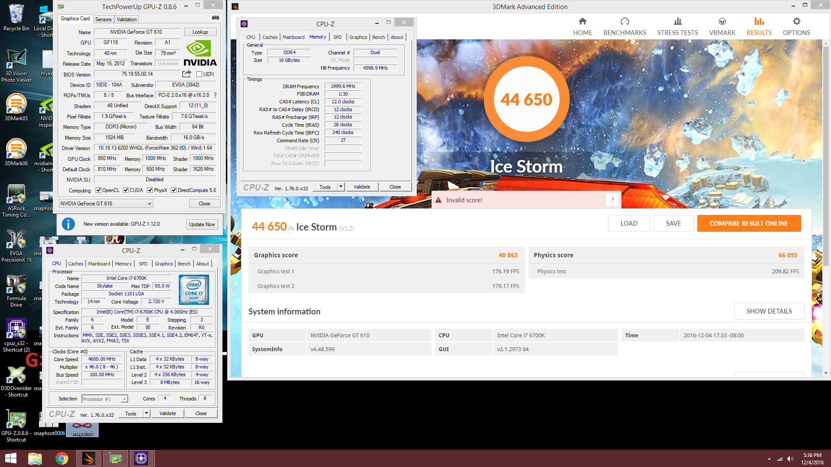Toggle the OpenCL checkbox
Image resolution: width=831 pixels, height=467 pixels.
[98, 190]
